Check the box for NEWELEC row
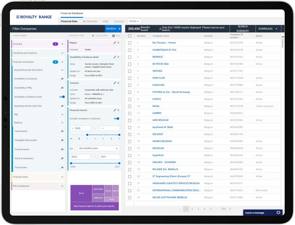Viewport: 295px width, 225px height. (x=130, y=56)
